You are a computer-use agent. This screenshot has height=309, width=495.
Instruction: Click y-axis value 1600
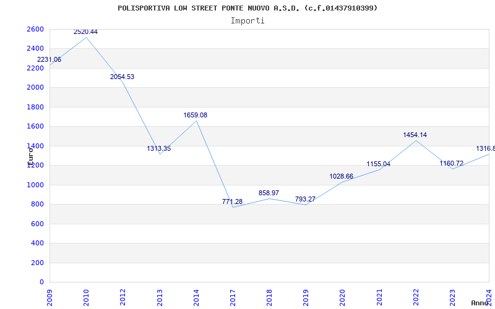35,127
